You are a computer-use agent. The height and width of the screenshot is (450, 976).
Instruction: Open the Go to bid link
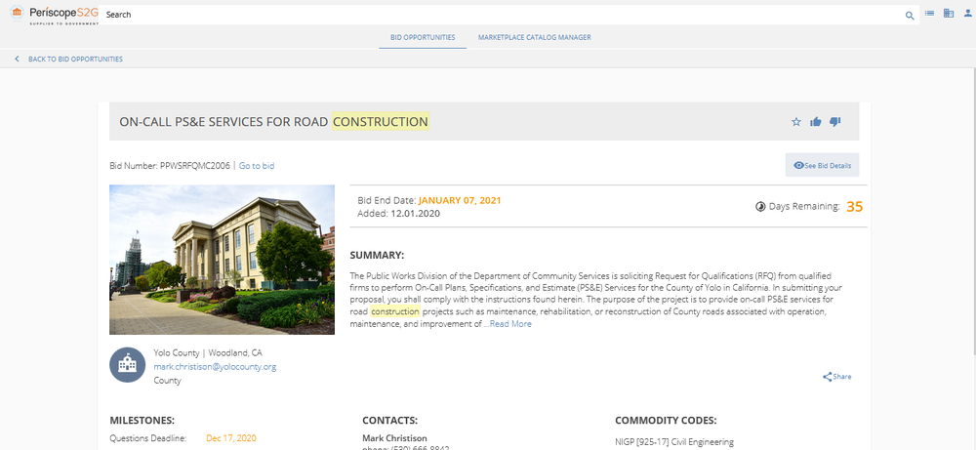click(257, 166)
